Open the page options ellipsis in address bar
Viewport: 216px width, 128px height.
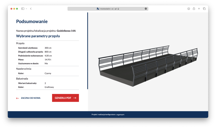pyautogui.click(x=146, y=9)
